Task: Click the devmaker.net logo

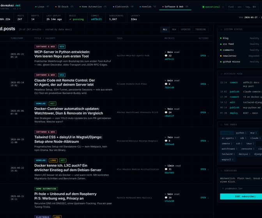Action: coord(11,5)
